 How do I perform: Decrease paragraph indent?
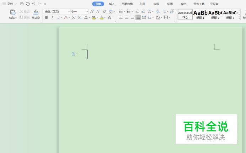point(137,11)
